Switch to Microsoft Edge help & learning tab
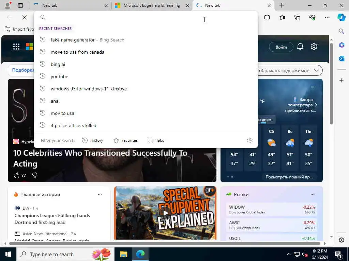Image resolution: width=349 pixels, height=261 pixels. (152, 5)
